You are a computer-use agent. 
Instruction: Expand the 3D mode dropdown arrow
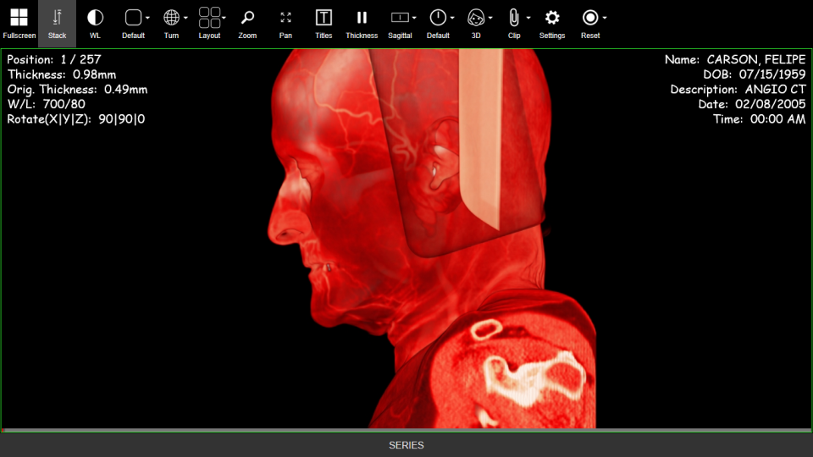coord(490,18)
